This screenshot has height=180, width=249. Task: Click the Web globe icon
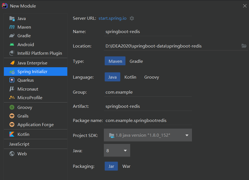(12, 154)
